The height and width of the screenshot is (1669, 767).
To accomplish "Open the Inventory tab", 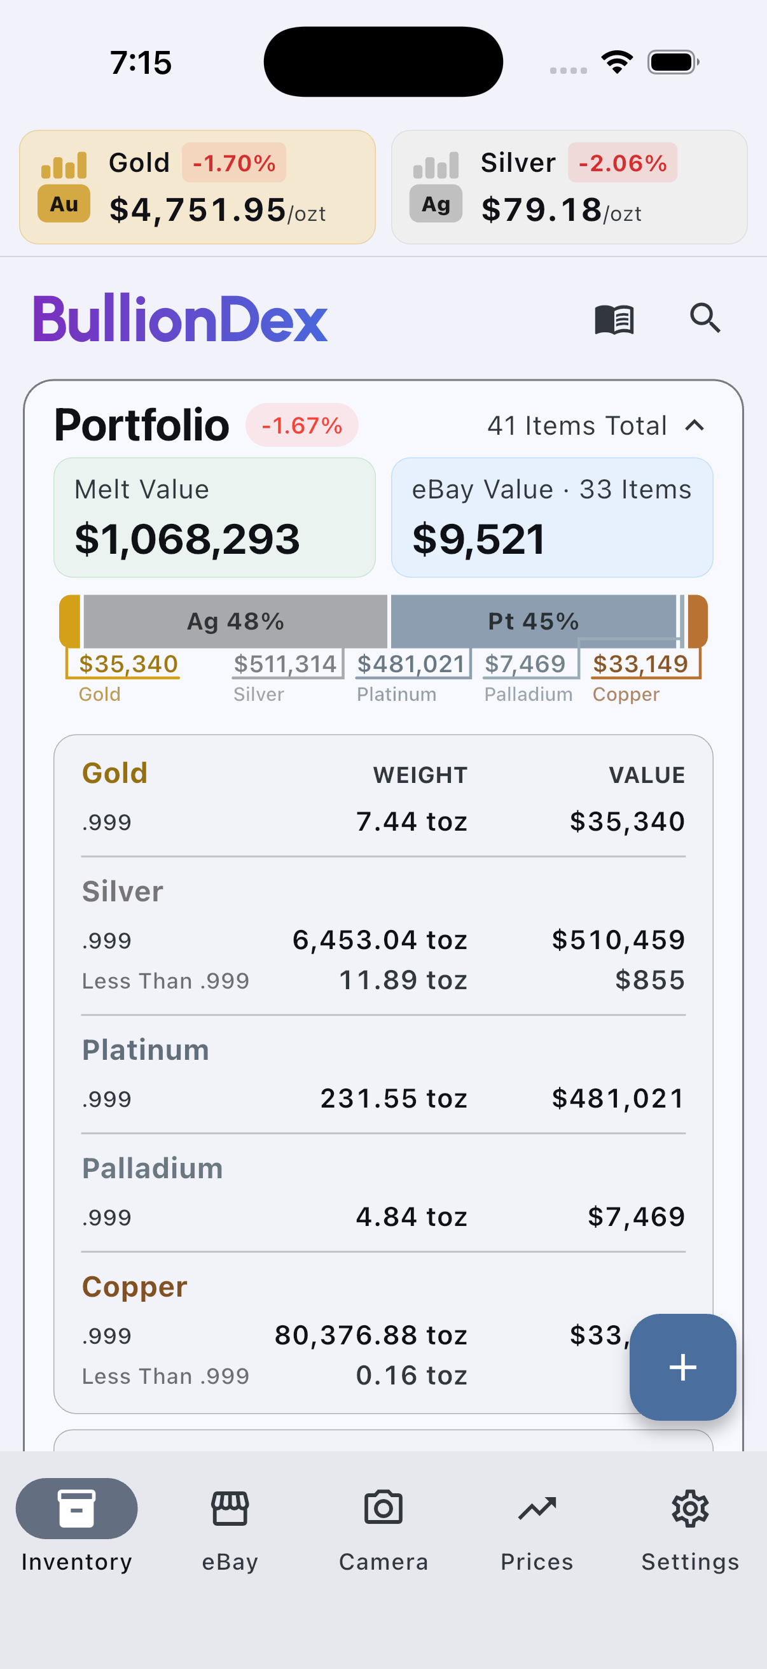I will click(76, 1526).
